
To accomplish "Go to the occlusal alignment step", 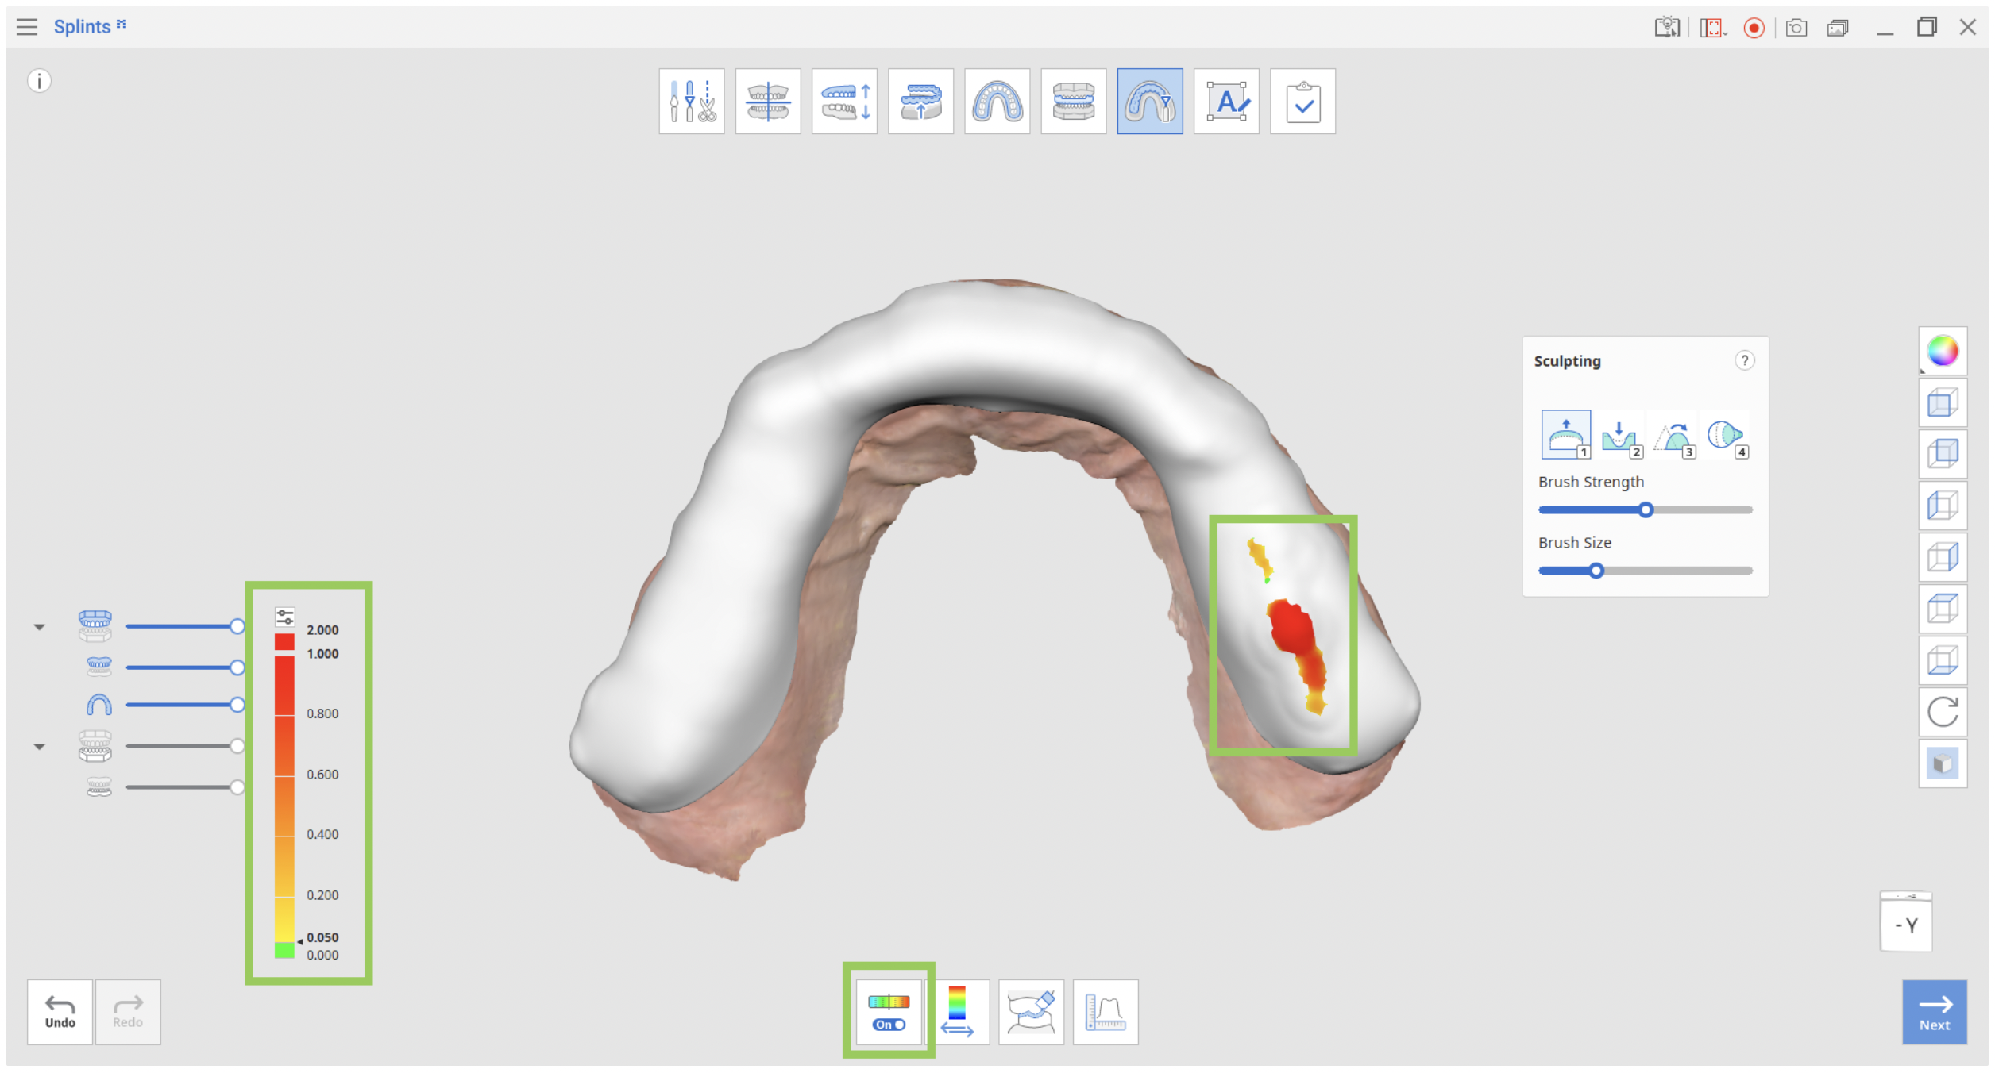I will (768, 102).
